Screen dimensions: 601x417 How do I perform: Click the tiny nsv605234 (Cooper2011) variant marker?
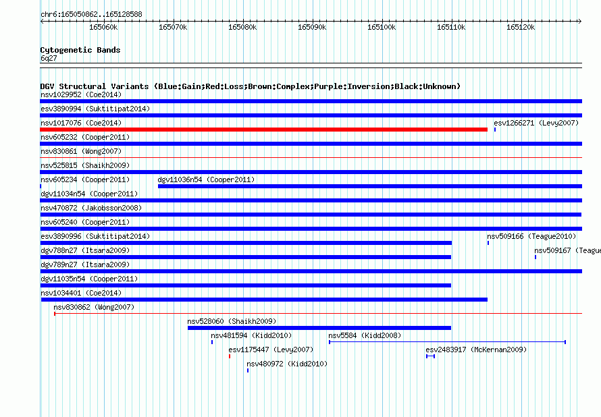click(41, 186)
